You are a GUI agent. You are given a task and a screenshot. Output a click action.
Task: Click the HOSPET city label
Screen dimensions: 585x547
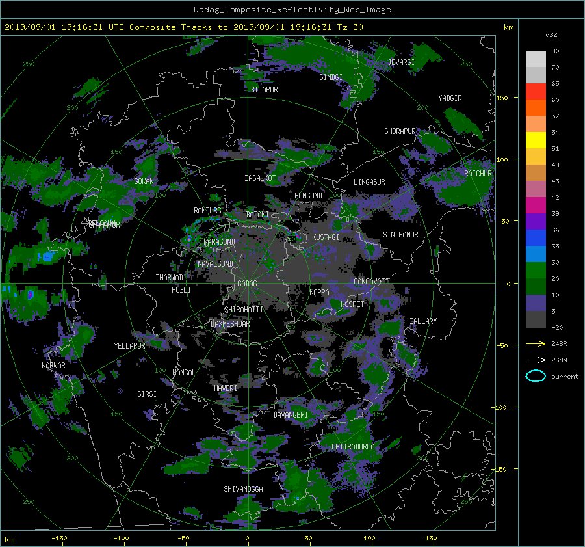click(x=352, y=304)
